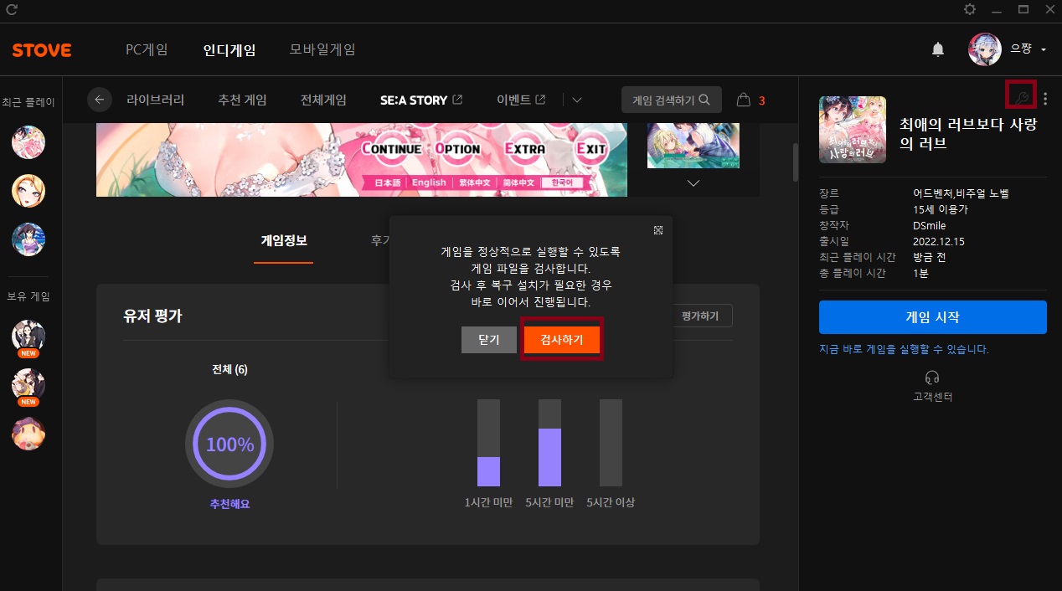Click the release date 2022.12.15
Viewport: 1062px width, 591px height.
pyautogui.click(x=939, y=241)
